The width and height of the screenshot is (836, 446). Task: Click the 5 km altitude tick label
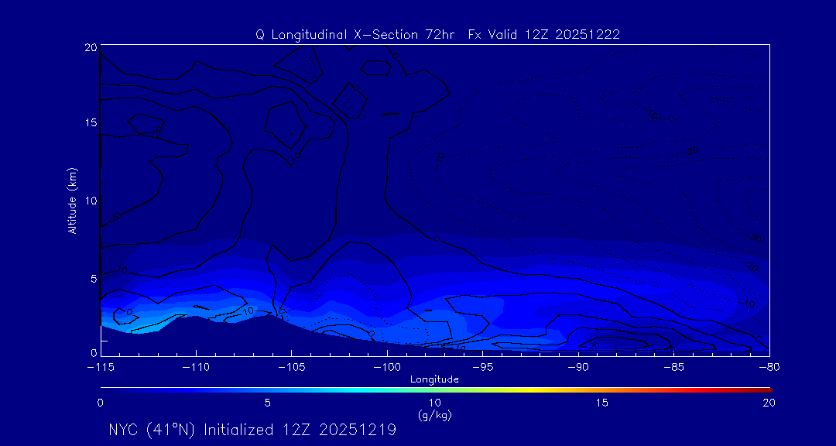point(91,278)
